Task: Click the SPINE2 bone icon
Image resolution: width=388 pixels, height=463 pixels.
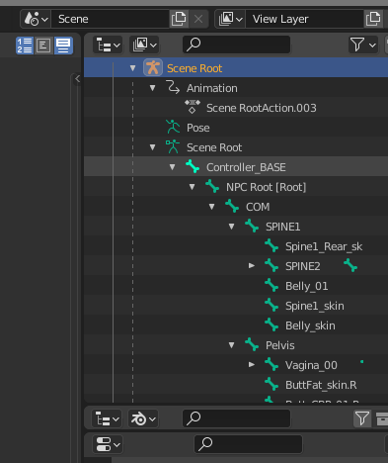Action: [272, 265]
